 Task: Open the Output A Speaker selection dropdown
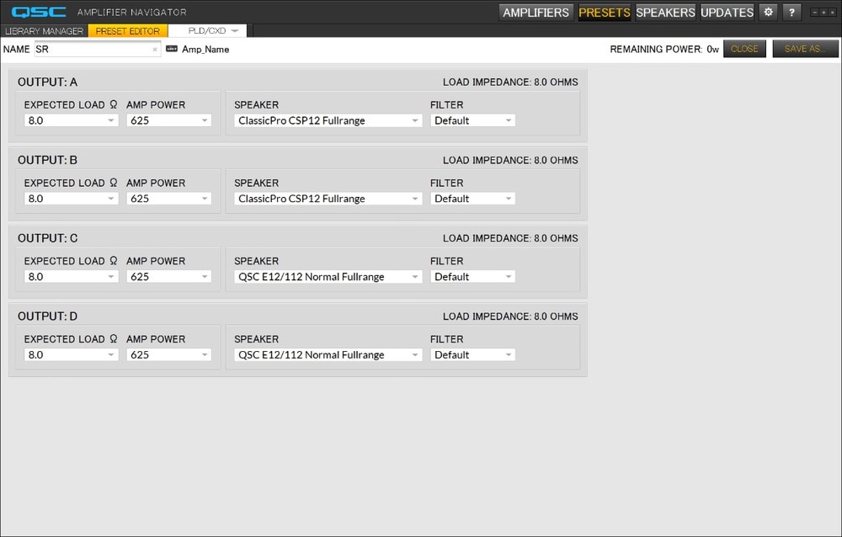pyautogui.click(x=328, y=120)
